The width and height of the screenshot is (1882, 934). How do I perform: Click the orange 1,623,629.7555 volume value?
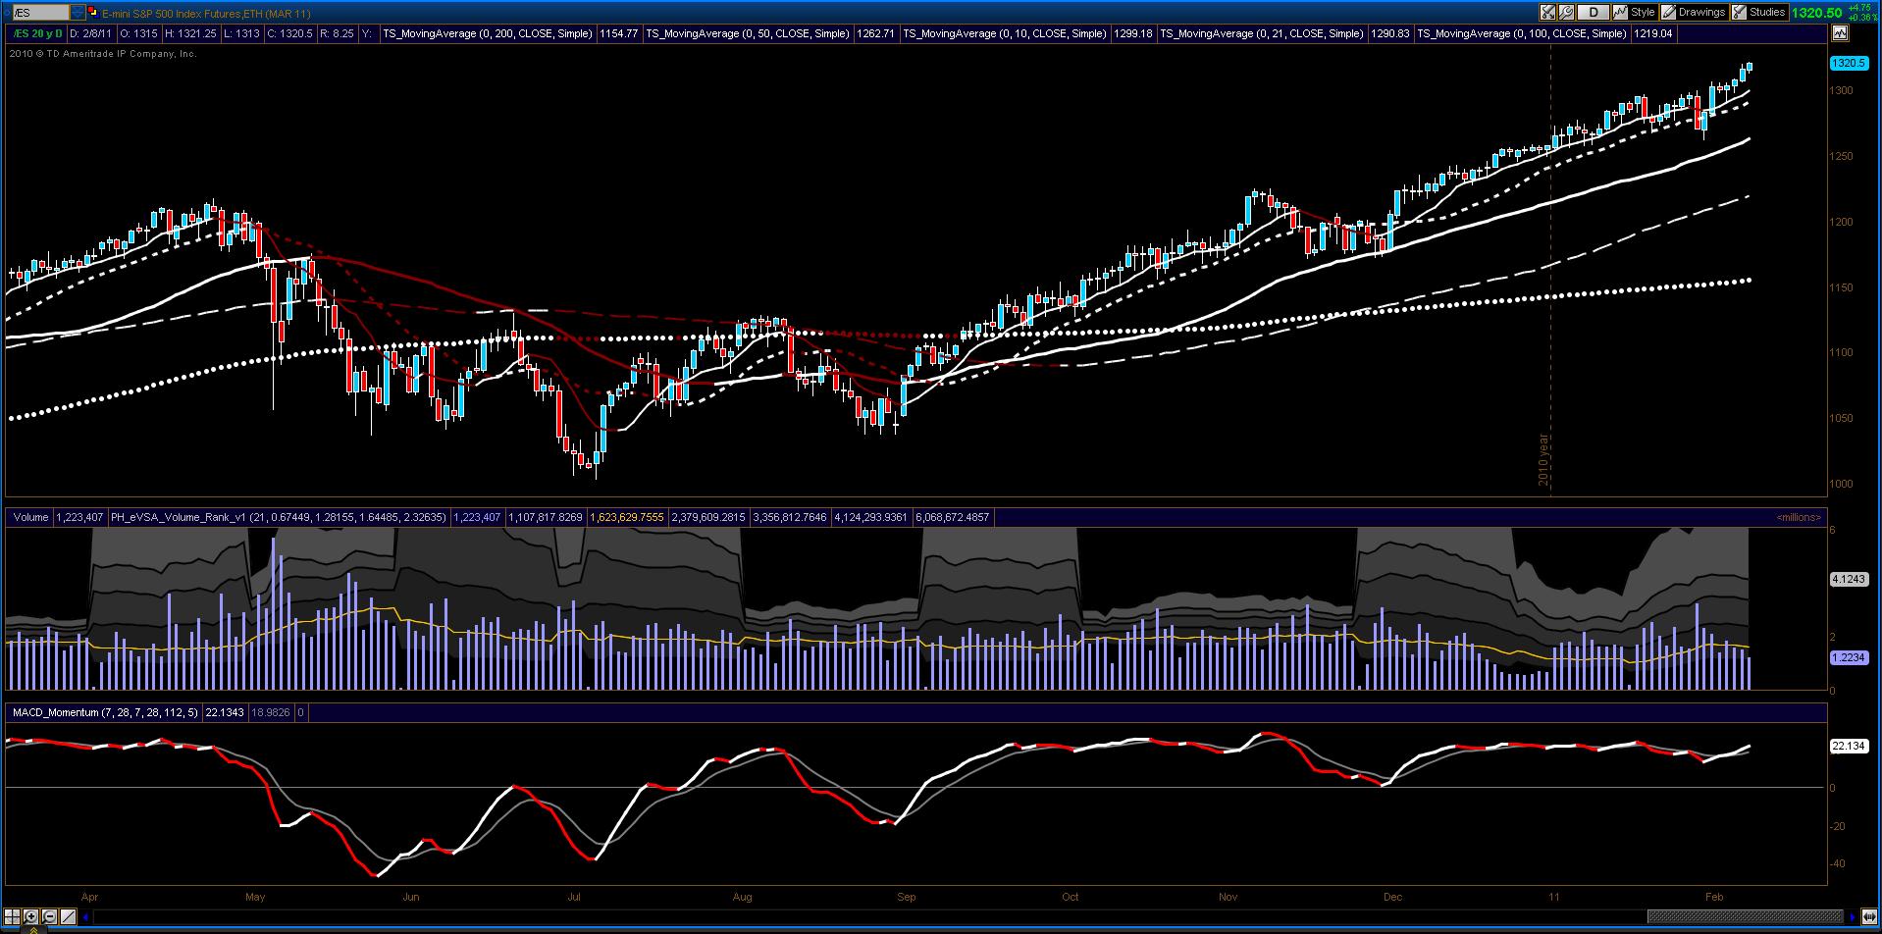626,517
